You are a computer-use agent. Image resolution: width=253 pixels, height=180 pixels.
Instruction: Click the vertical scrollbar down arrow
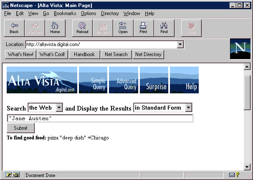click(247, 167)
